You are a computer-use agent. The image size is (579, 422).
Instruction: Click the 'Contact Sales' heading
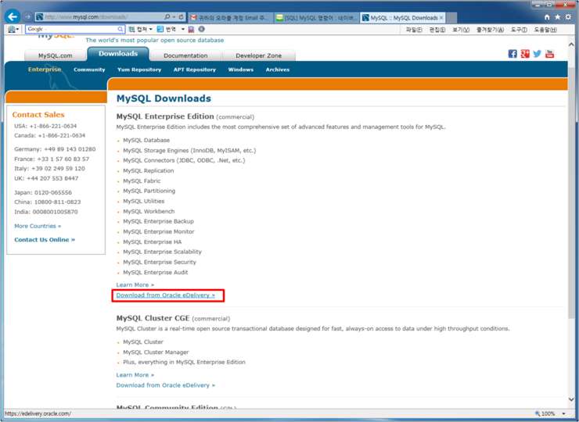click(38, 115)
